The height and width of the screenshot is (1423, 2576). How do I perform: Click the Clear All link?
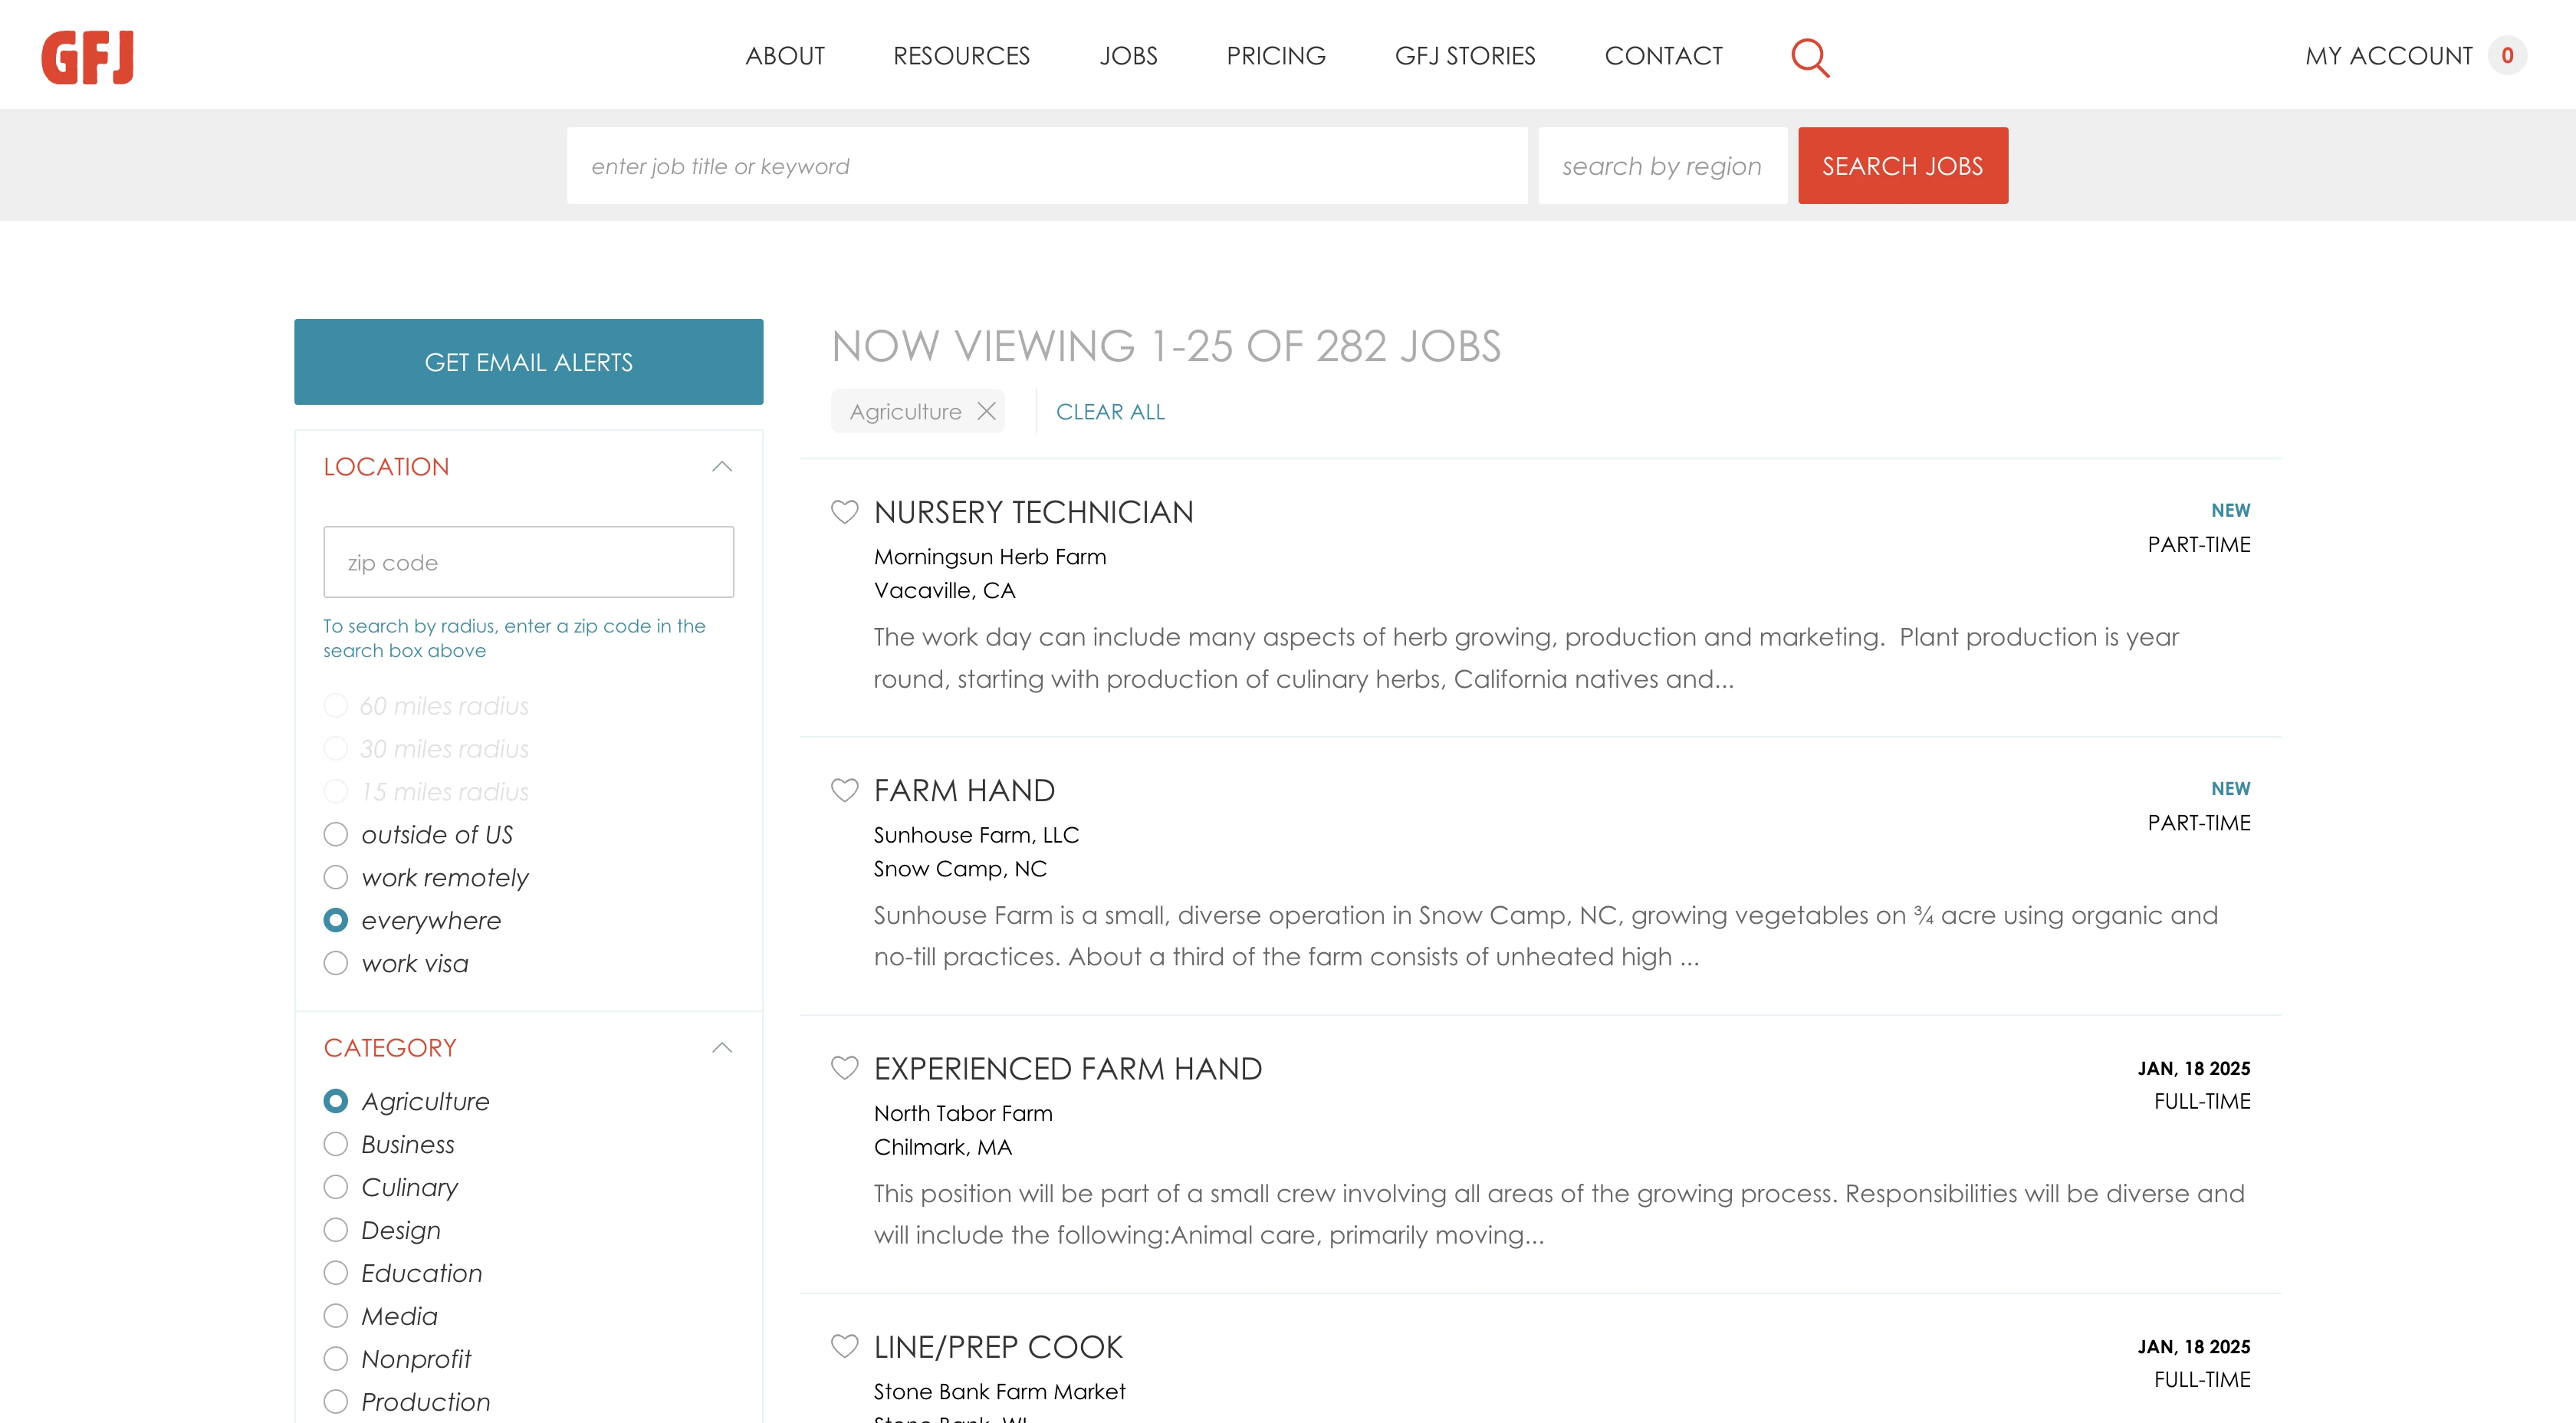coord(1110,412)
